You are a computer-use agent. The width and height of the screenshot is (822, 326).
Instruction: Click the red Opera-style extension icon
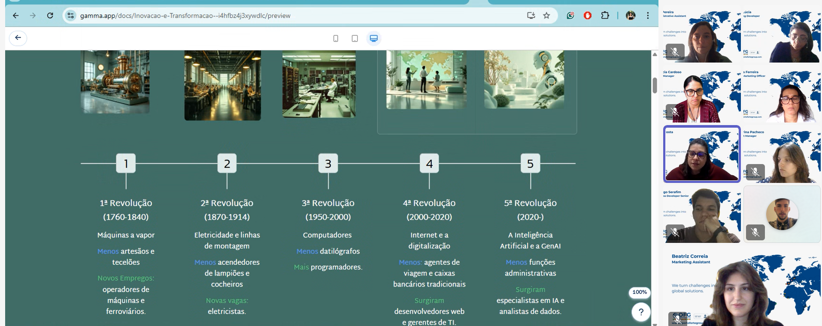pos(588,16)
